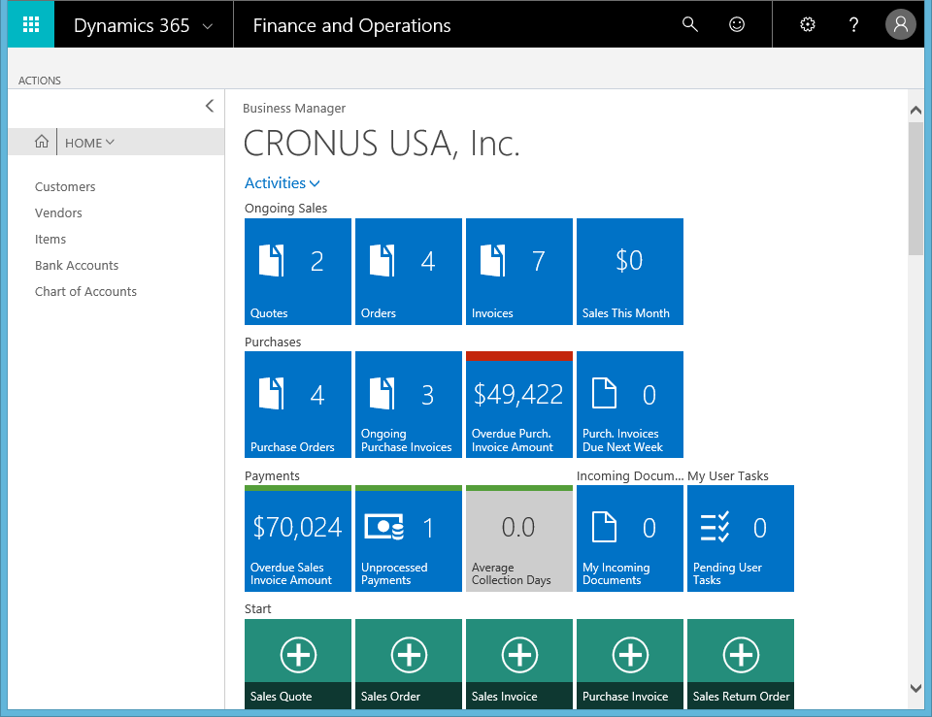Collapse the left navigation pane

209,106
